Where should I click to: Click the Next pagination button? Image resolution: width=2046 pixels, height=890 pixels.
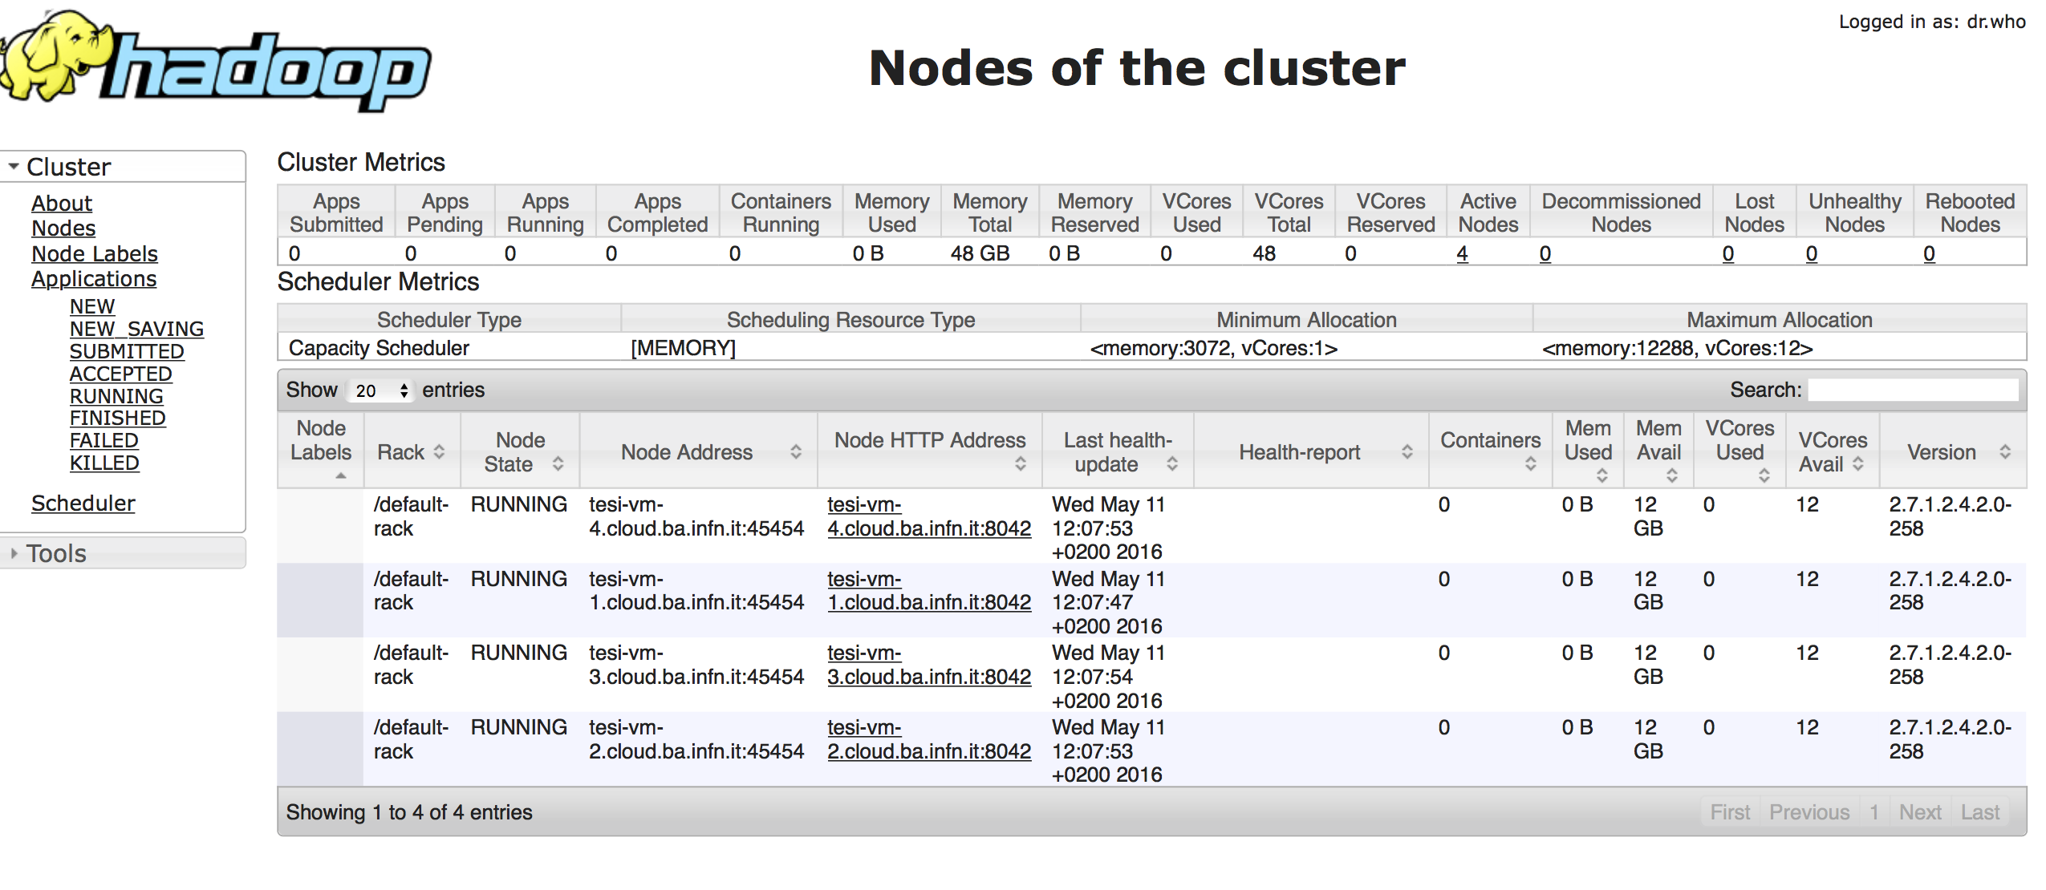point(1919,812)
